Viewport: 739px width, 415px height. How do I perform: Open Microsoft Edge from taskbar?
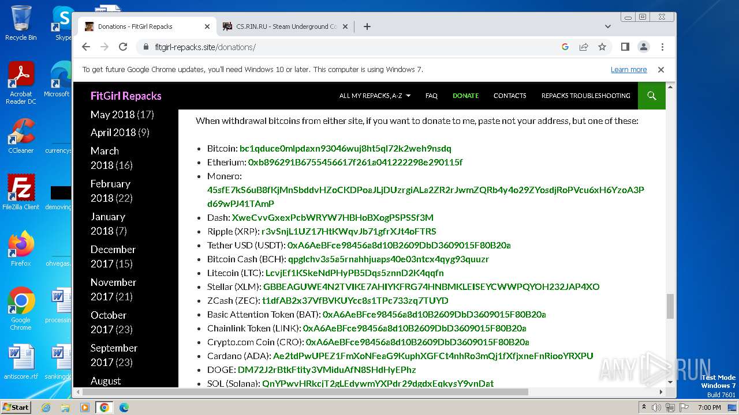[x=124, y=408]
